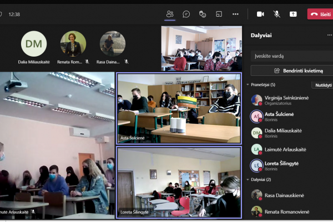The height and width of the screenshot is (222, 333).
Task: Click Renata Romanovienė's list avatar photo
Action: (256, 211)
